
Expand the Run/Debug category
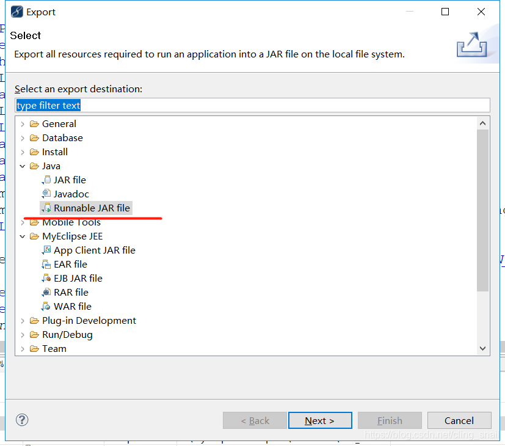[x=23, y=335]
